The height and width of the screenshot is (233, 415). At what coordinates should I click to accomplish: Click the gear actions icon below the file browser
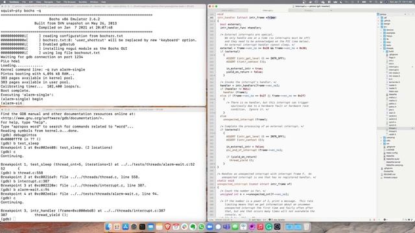385,219
